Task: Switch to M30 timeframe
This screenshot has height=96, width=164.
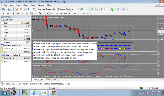Action: pyautogui.click(x=66, y=13)
